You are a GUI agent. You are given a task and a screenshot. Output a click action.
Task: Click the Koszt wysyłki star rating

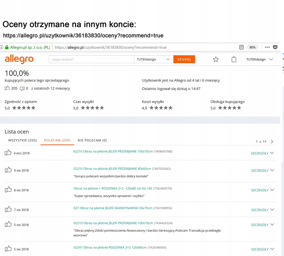pyautogui.click(x=161, y=108)
